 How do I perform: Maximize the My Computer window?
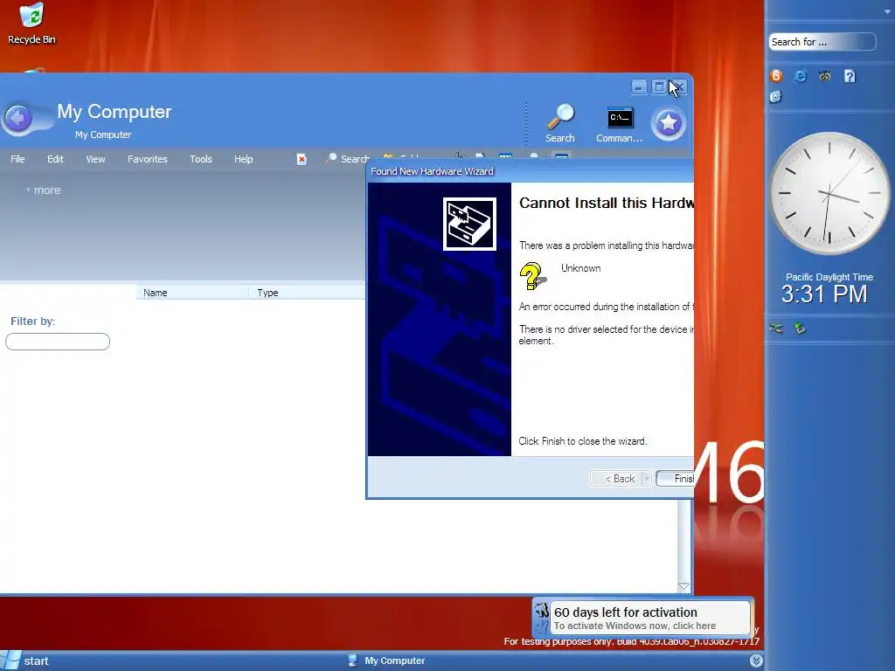659,86
